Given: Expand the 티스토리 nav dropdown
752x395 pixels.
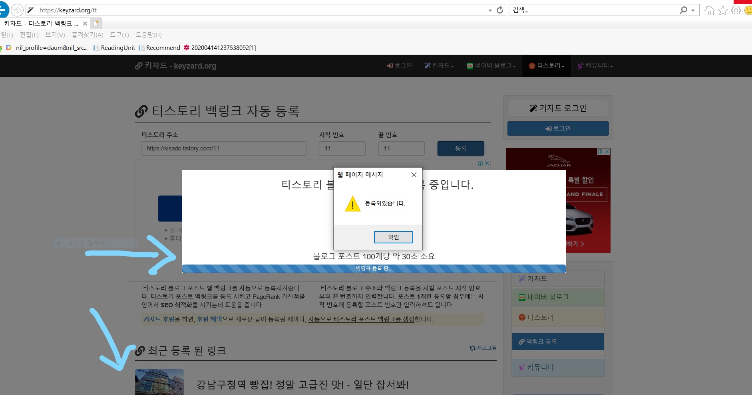Looking at the screenshot, I should (x=546, y=65).
